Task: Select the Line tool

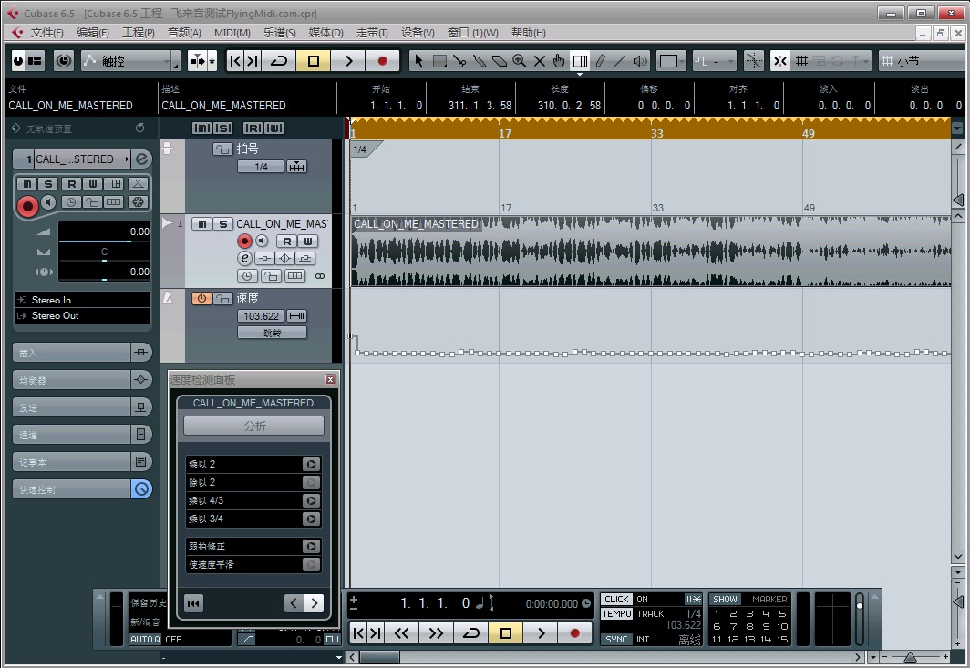Action: point(620,61)
